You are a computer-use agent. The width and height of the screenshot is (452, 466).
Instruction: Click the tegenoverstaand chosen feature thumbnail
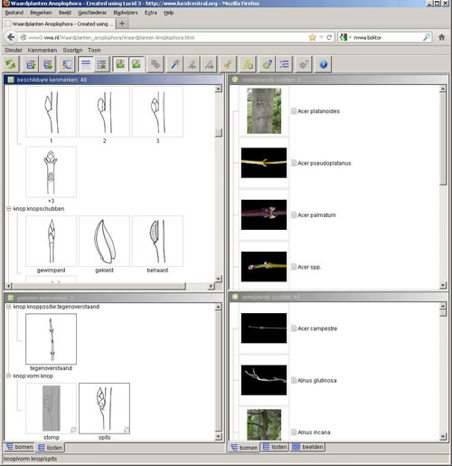51,339
